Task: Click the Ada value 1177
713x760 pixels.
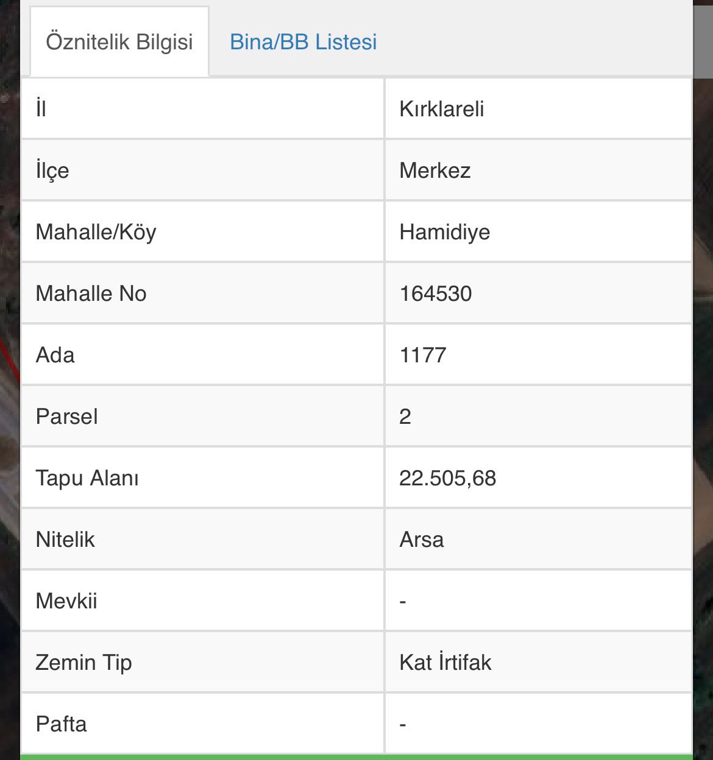Action: [422, 355]
